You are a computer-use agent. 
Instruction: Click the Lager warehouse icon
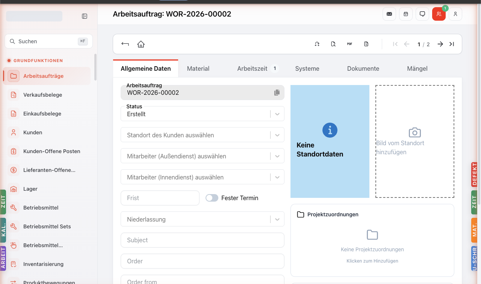click(x=14, y=189)
